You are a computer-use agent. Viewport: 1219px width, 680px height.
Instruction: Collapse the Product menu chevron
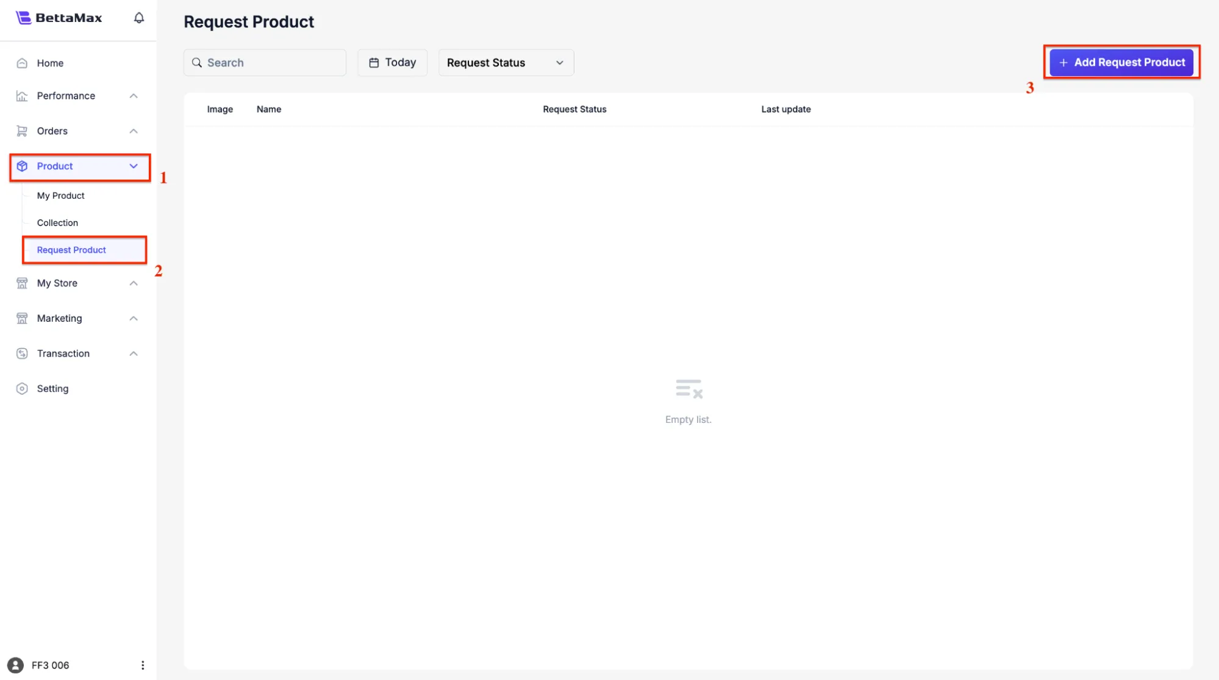point(134,166)
